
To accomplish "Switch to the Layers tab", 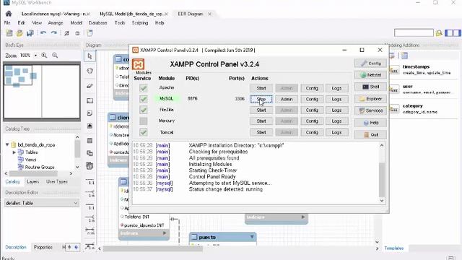I will (32, 181).
